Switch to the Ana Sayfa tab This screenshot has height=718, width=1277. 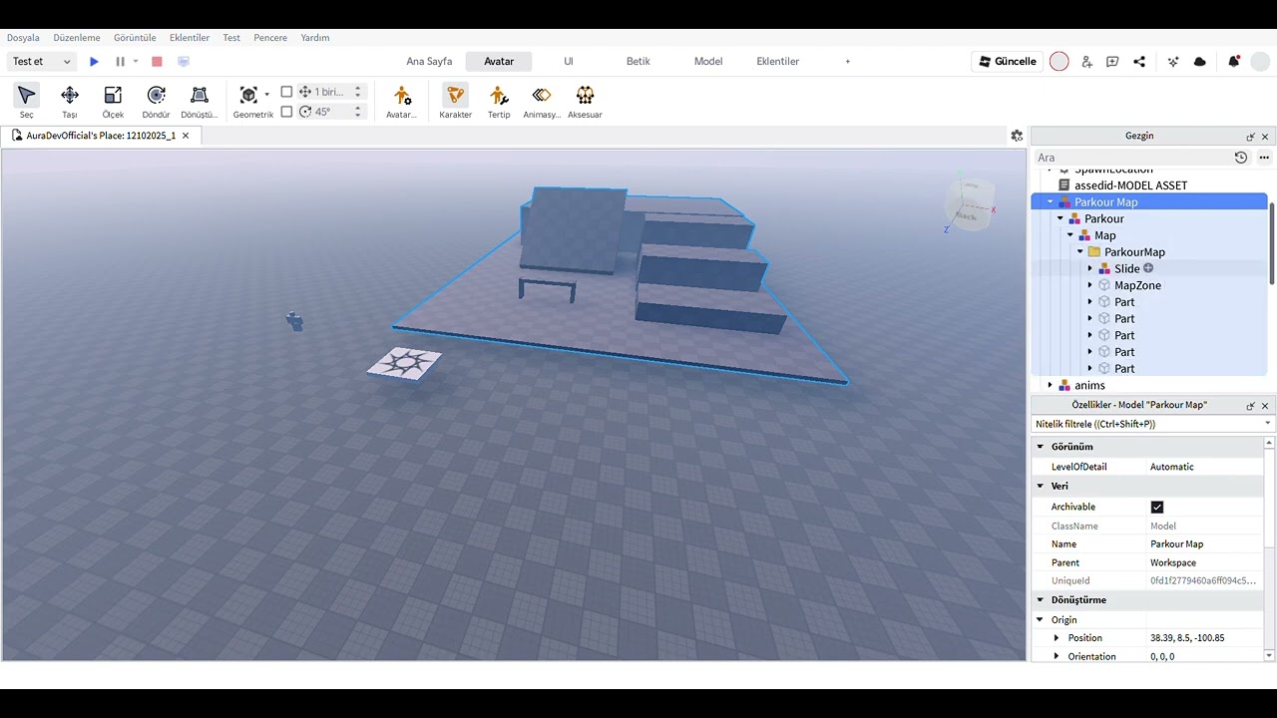click(x=429, y=62)
